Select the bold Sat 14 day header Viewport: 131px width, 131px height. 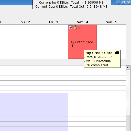82,22
